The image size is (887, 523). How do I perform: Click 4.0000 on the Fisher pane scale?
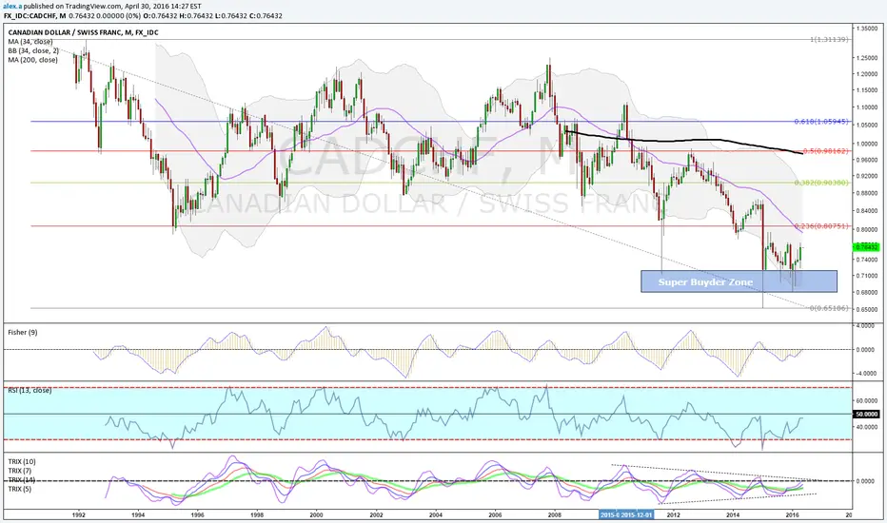click(867, 326)
